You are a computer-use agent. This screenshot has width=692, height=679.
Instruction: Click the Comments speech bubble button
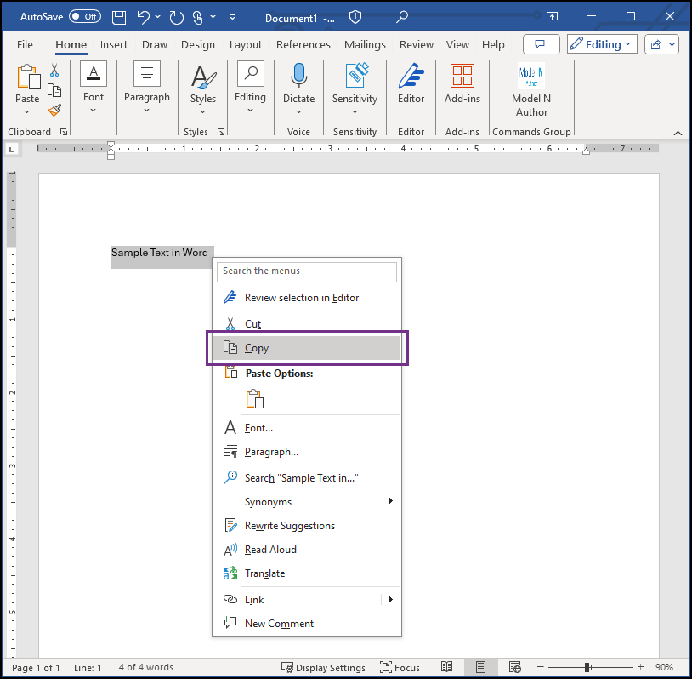click(x=541, y=44)
